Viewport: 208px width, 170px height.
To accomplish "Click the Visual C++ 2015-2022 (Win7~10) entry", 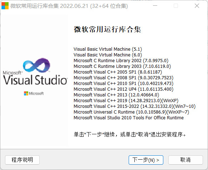I will (x=134, y=106).
